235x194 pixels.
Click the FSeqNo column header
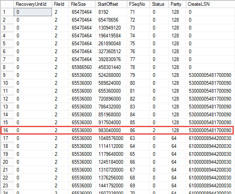point(138,4)
